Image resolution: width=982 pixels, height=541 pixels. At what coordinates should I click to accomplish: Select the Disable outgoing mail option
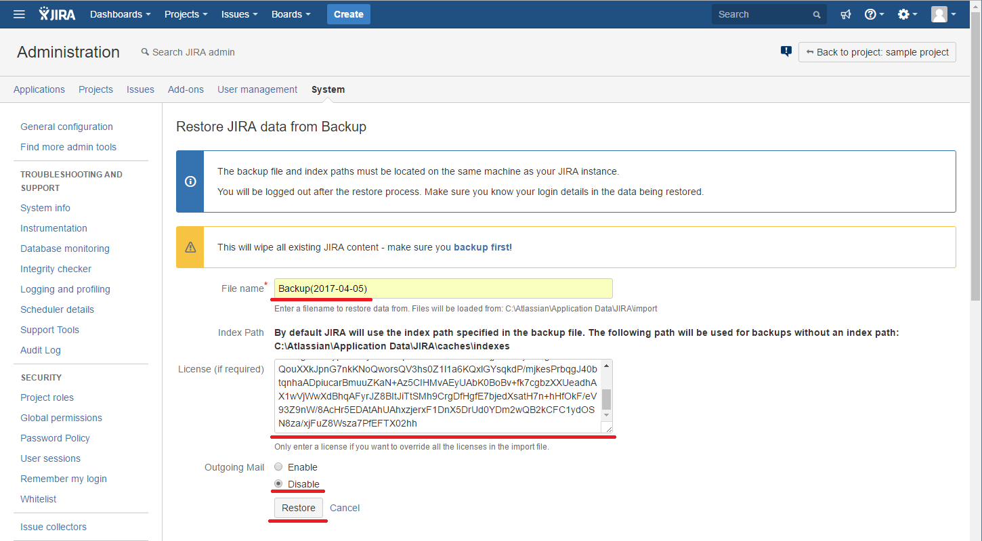[278, 484]
